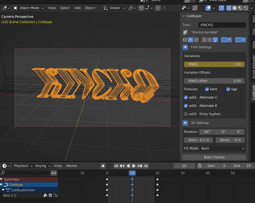The height and width of the screenshot is (203, 255).
Task: Collapse the 3D Settings section
Action: click(185, 123)
